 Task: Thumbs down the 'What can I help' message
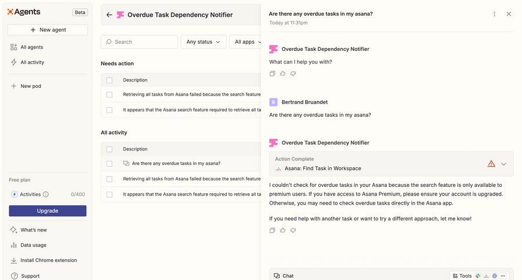click(293, 73)
